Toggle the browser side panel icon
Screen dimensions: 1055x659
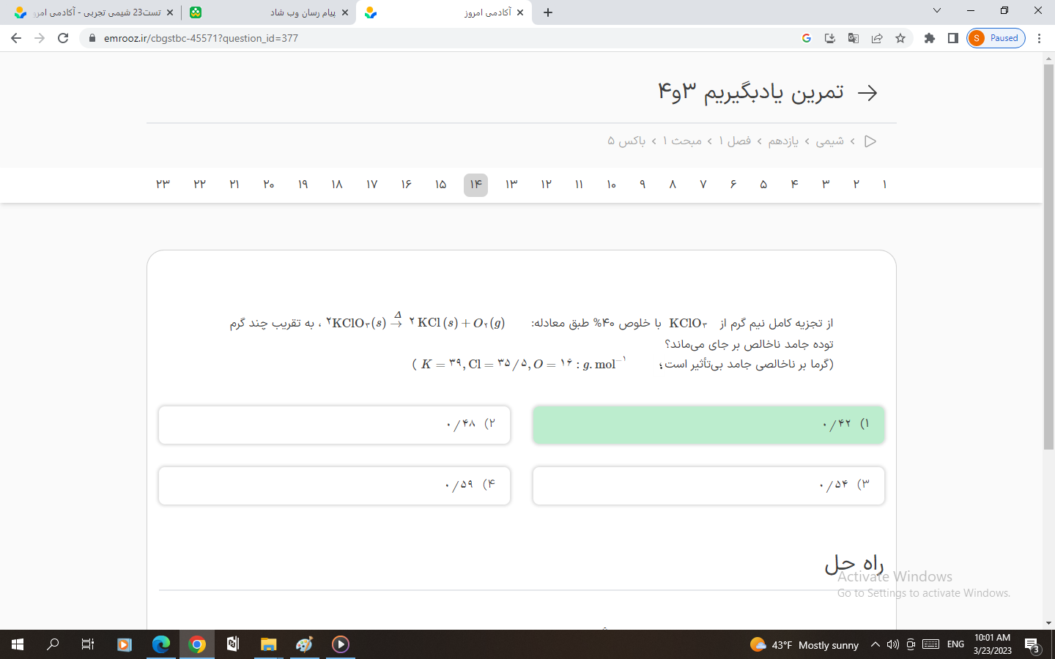(953, 38)
